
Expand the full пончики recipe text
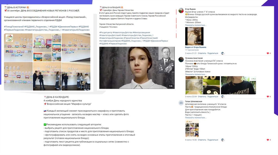pos(196,74)
